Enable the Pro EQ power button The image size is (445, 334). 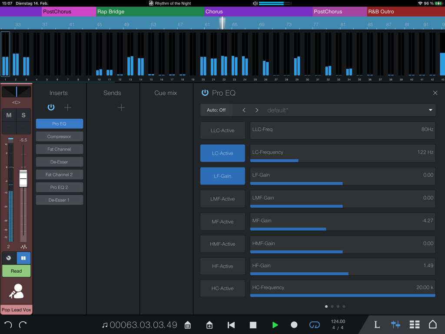(x=204, y=92)
